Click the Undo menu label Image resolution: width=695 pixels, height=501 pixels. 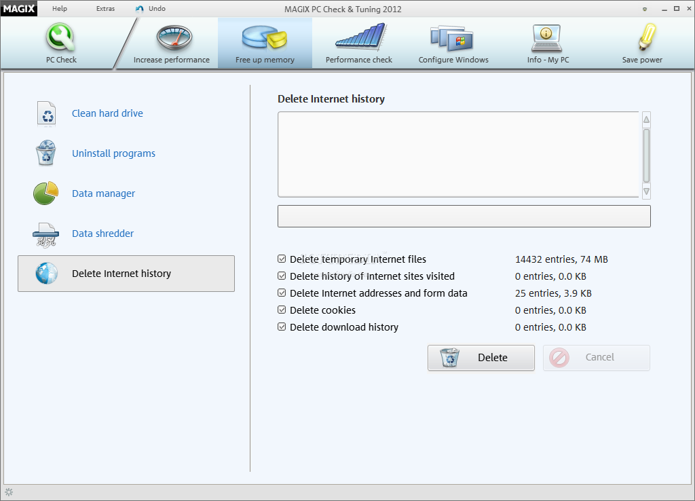click(157, 8)
